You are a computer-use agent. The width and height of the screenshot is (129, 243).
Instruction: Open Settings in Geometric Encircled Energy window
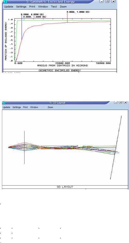[x=21, y=7]
